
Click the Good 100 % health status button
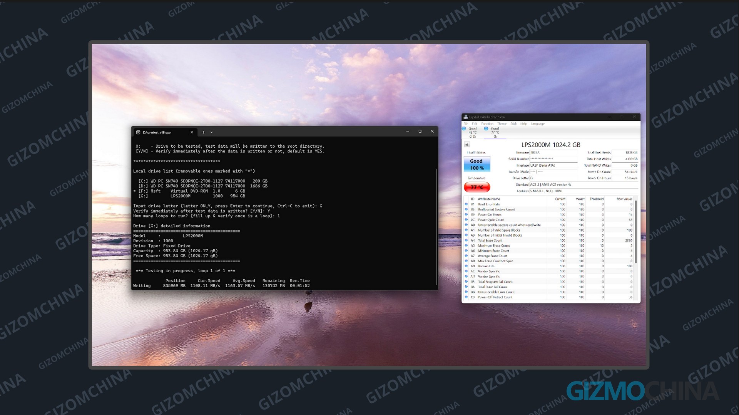477,164
